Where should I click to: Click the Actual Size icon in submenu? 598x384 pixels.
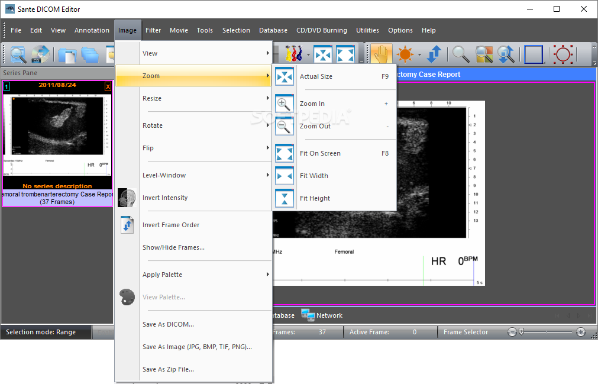pyautogui.click(x=285, y=76)
